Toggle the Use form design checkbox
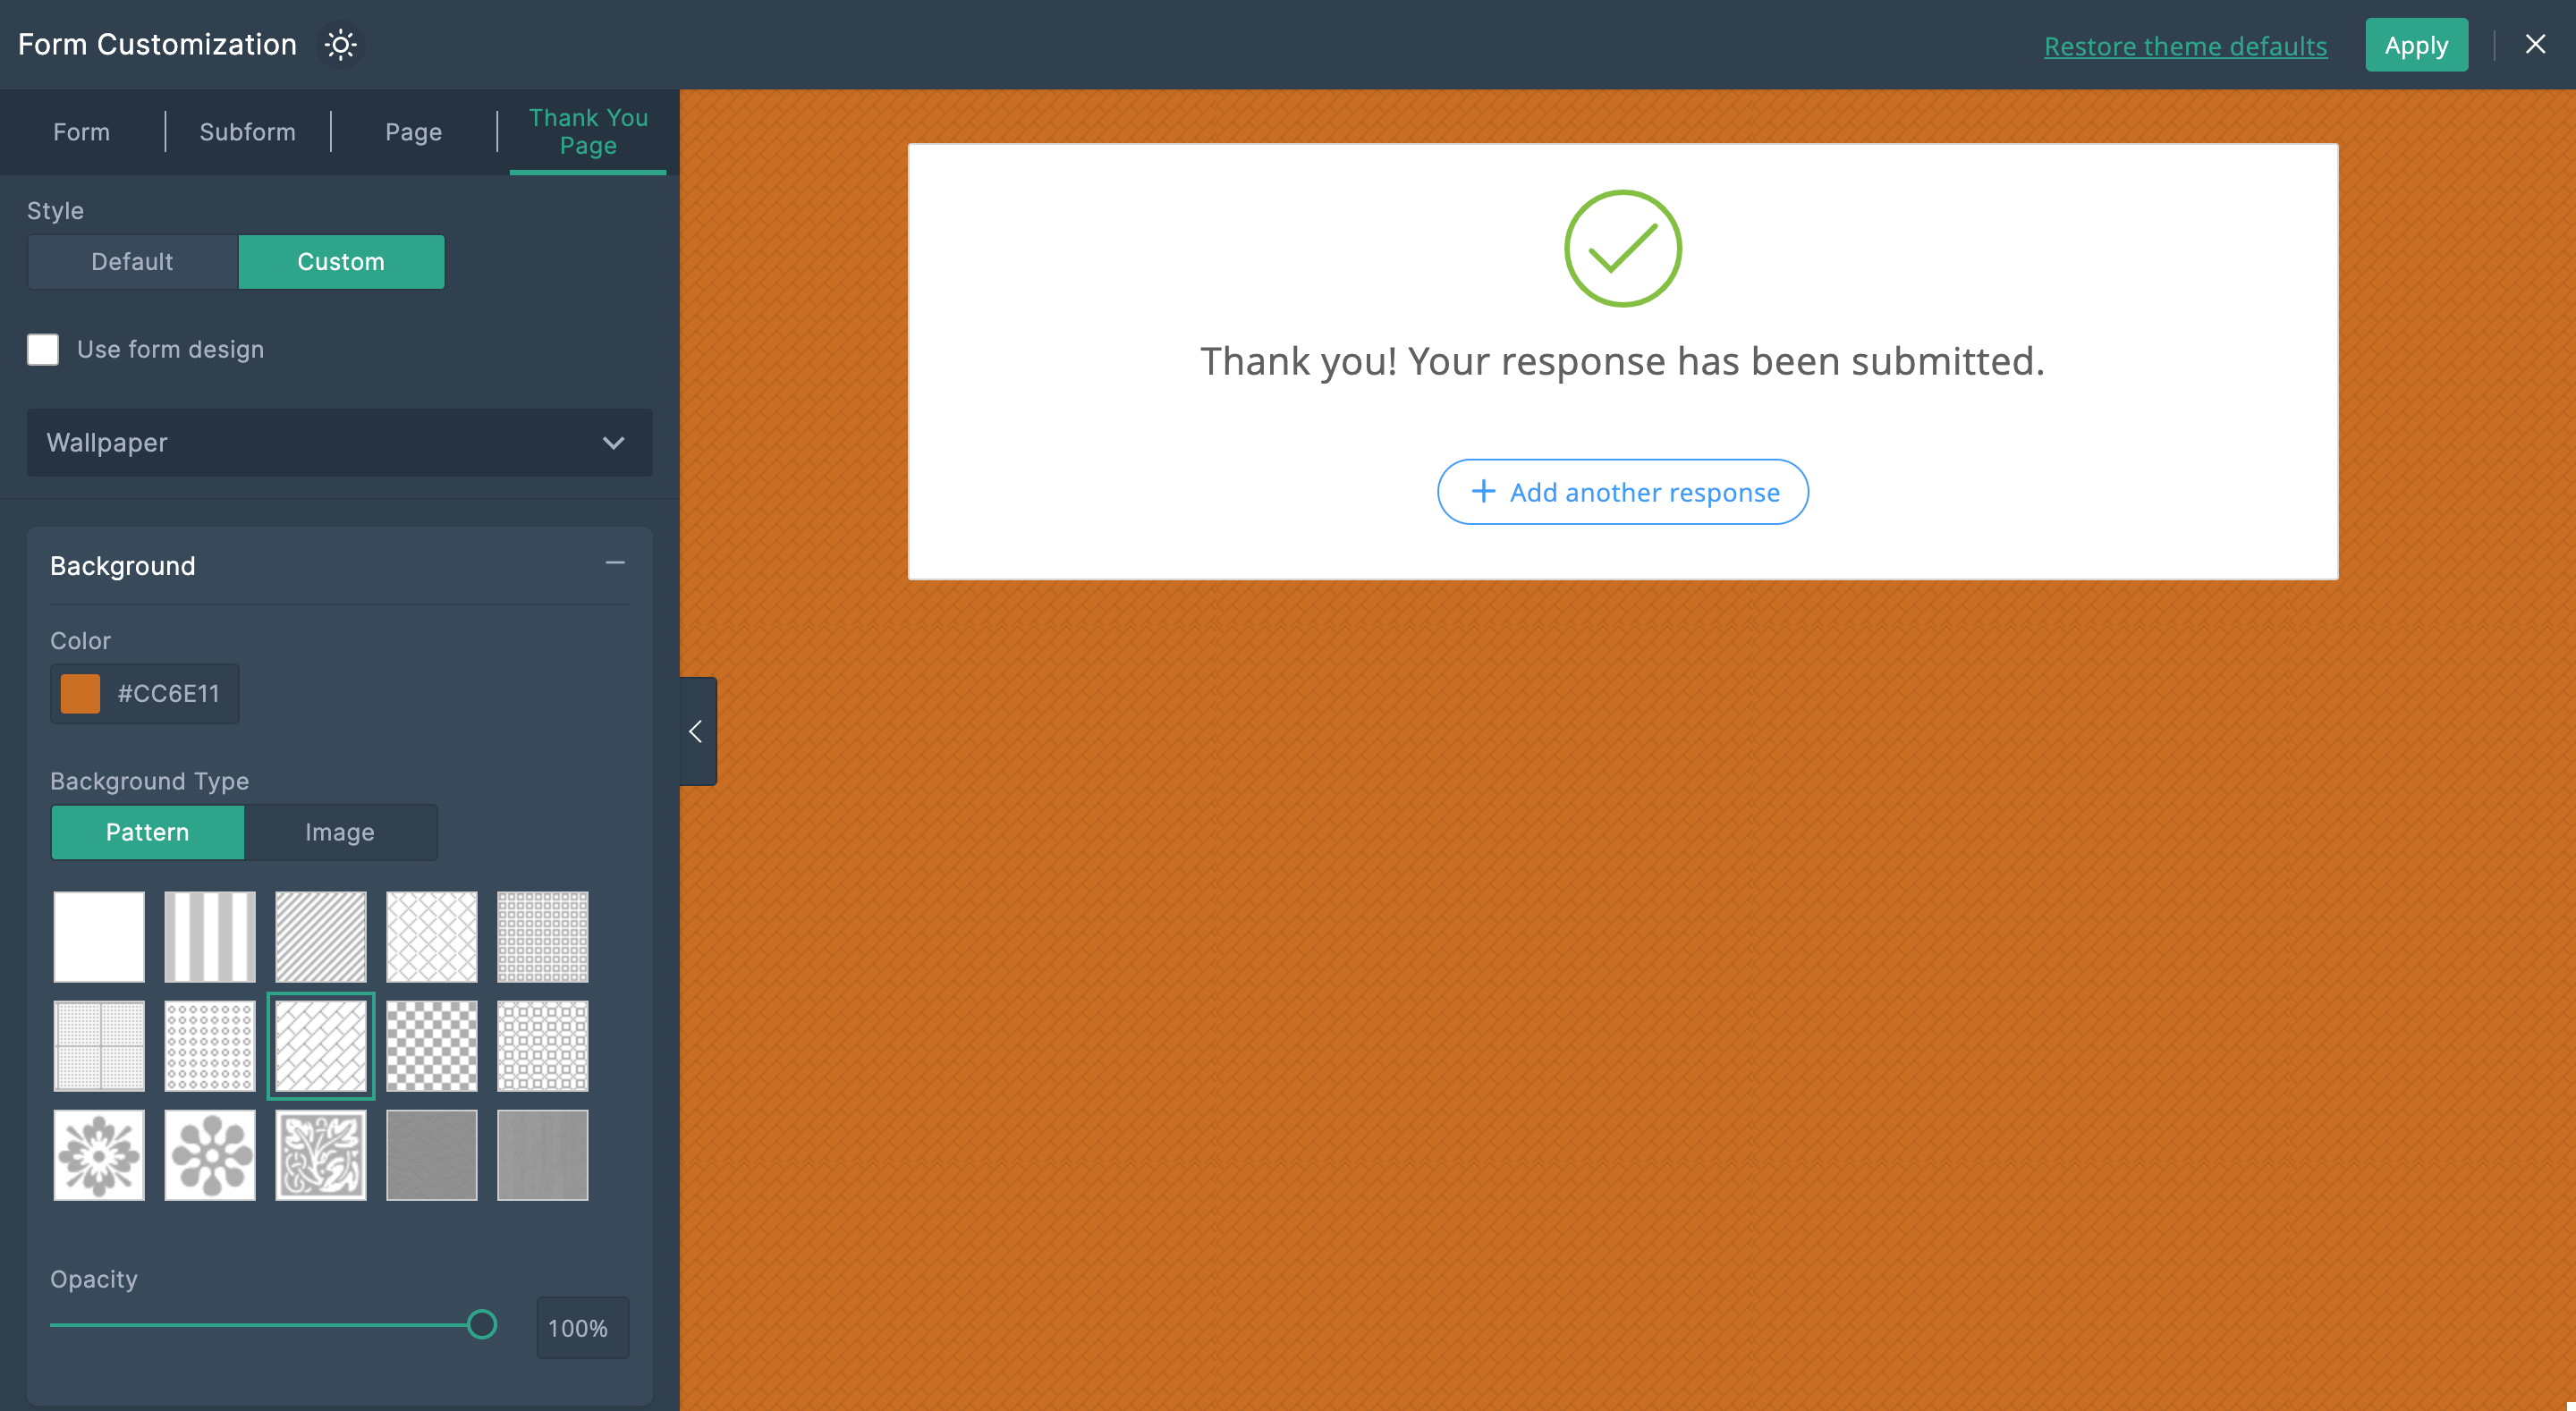 44,348
